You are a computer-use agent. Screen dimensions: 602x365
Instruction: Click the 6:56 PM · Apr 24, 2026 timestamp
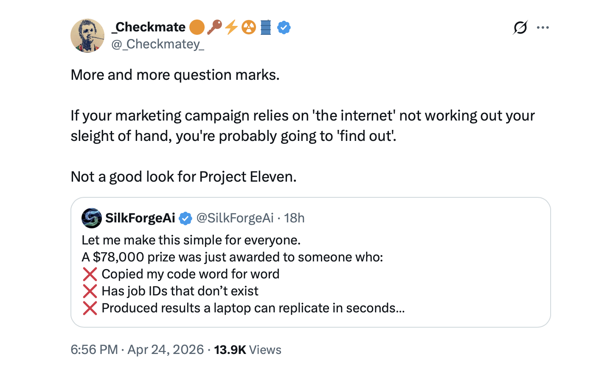[x=137, y=350]
